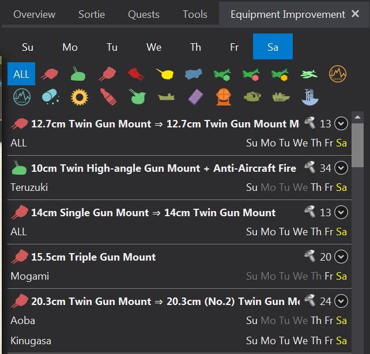Viewport: 370px width, 354px height.
Task: Filter by green anti-aircraft gun icon
Action: pos(137,97)
